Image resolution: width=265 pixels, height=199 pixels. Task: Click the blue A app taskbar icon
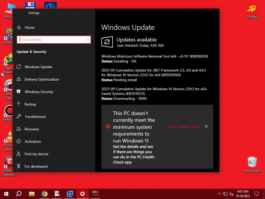70,194
